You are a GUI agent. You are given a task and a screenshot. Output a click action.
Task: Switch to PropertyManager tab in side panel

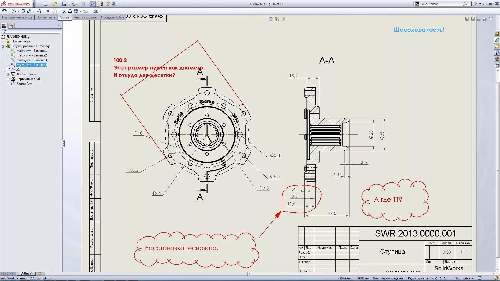(11, 26)
